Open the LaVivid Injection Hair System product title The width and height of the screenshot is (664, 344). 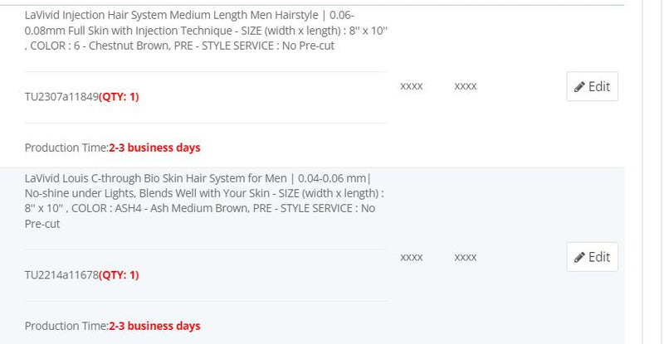(206, 31)
